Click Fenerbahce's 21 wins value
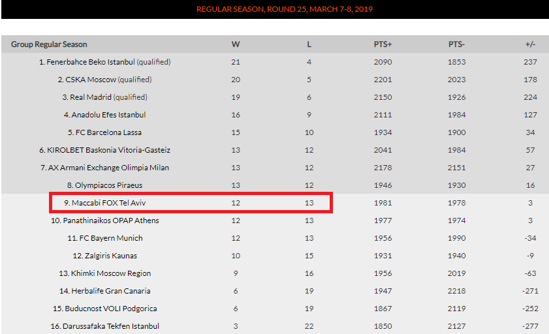 tap(236, 62)
